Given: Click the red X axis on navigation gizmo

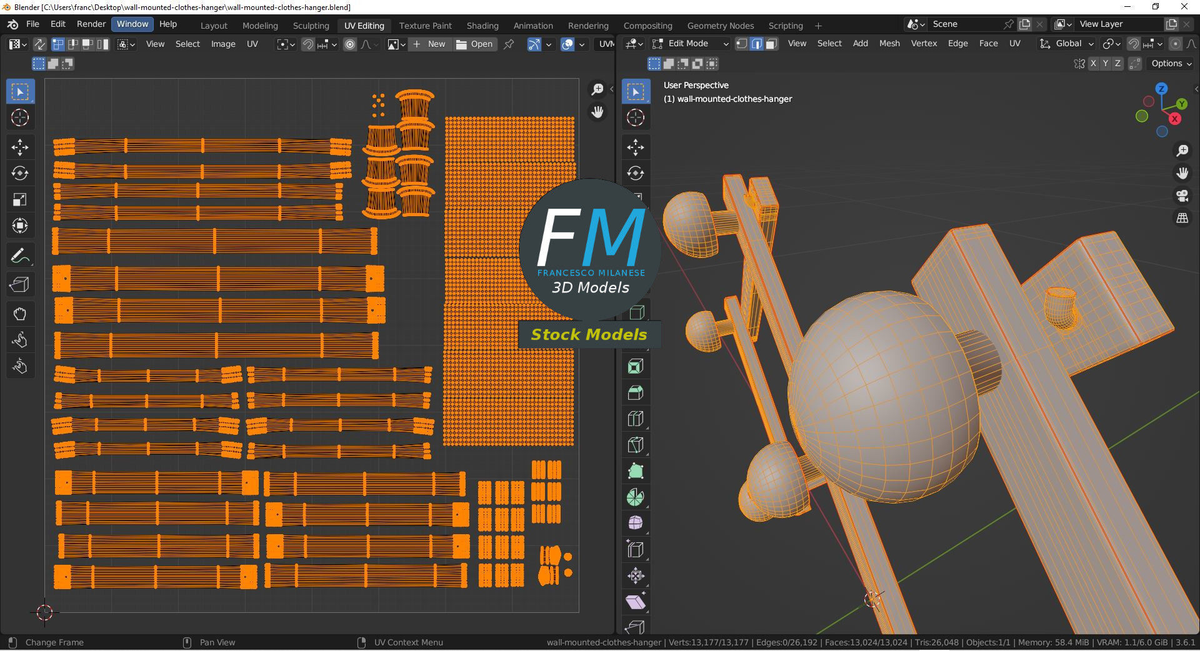Looking at the screenshot, I should (1175, 119).
